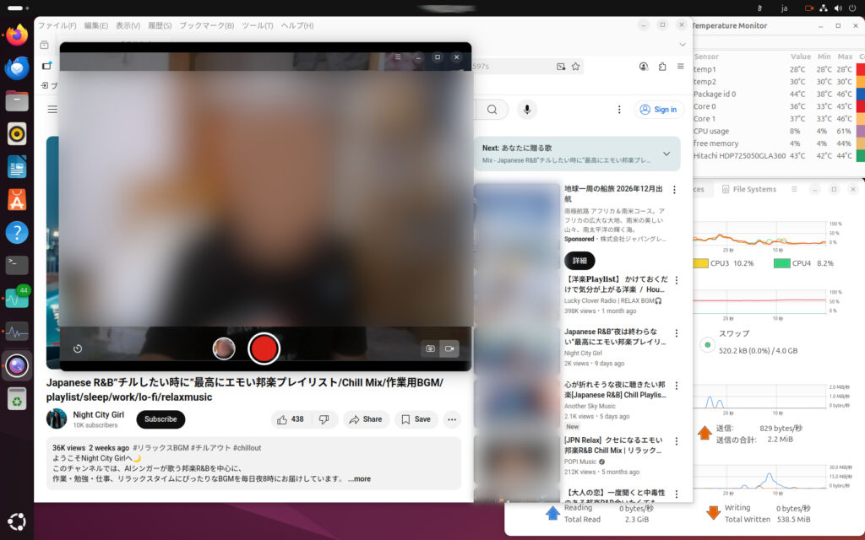Open options for 心が折れそうな夜に video
The image size is (865, 540).
point(677,386)
